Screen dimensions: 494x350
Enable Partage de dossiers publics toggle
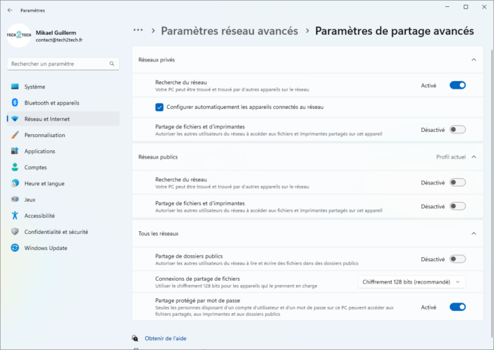pyautogui.click(x=457, y=259)
